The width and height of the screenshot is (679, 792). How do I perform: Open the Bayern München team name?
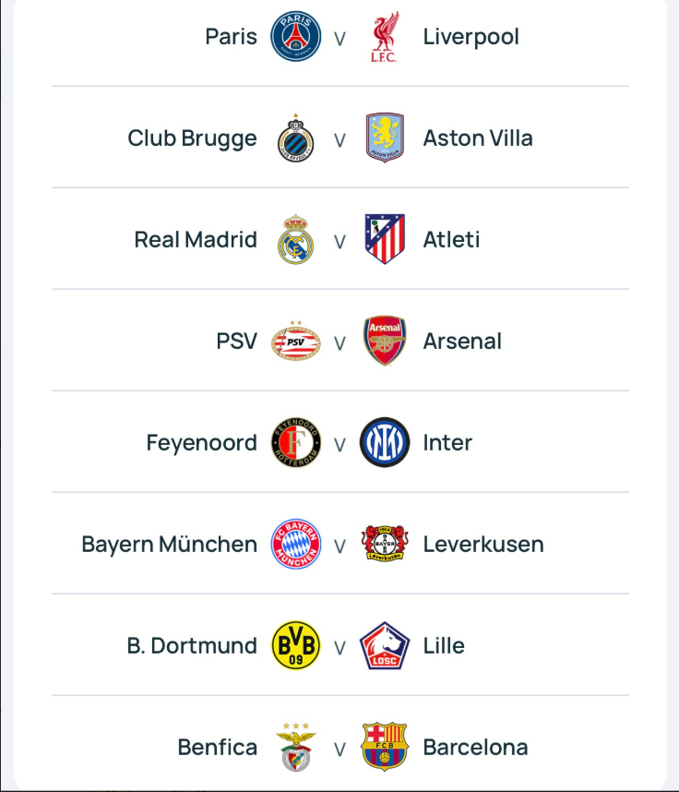pos(169,545)
